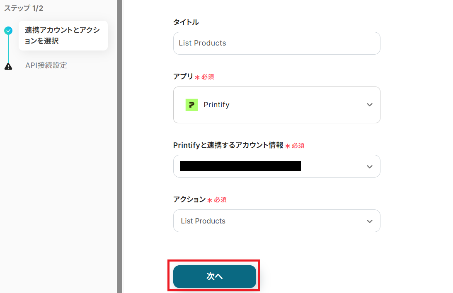Click the Printifyと連携するアカウント情報 label
Viewport: 453px width, 293px height.
(x=228, y=145)
